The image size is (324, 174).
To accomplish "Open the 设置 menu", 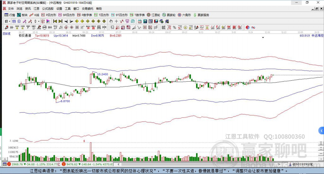I will click(59, 9).
